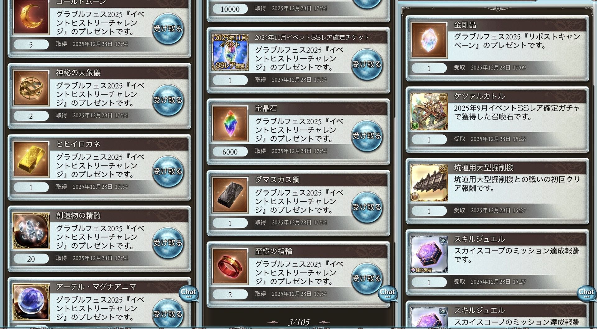The width and height of the screenshot is (597, 329).
Task: Claim the 至極の指輪 with 受け取る button
Action: pos(367,278)
